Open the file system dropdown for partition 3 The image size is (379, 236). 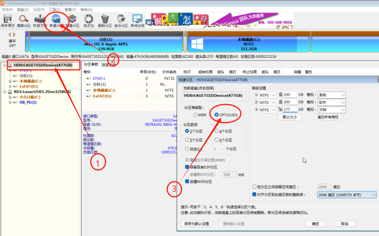click(x=267, y=109)
